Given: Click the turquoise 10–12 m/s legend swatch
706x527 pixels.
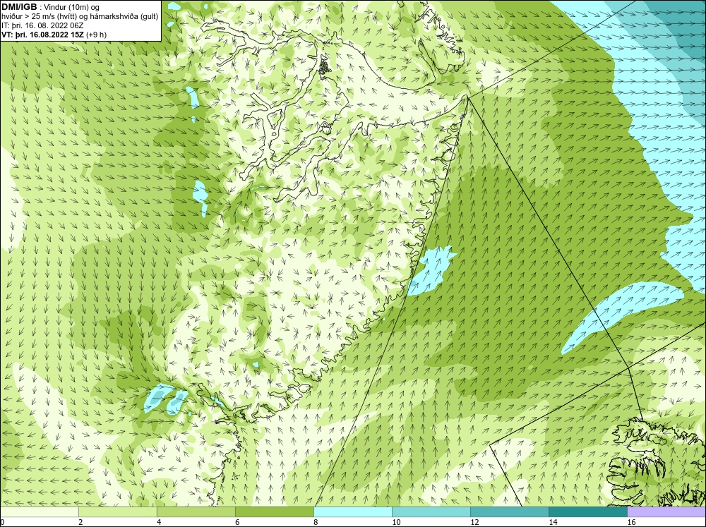Looking at the screenshot, I should tap(431, 512).
